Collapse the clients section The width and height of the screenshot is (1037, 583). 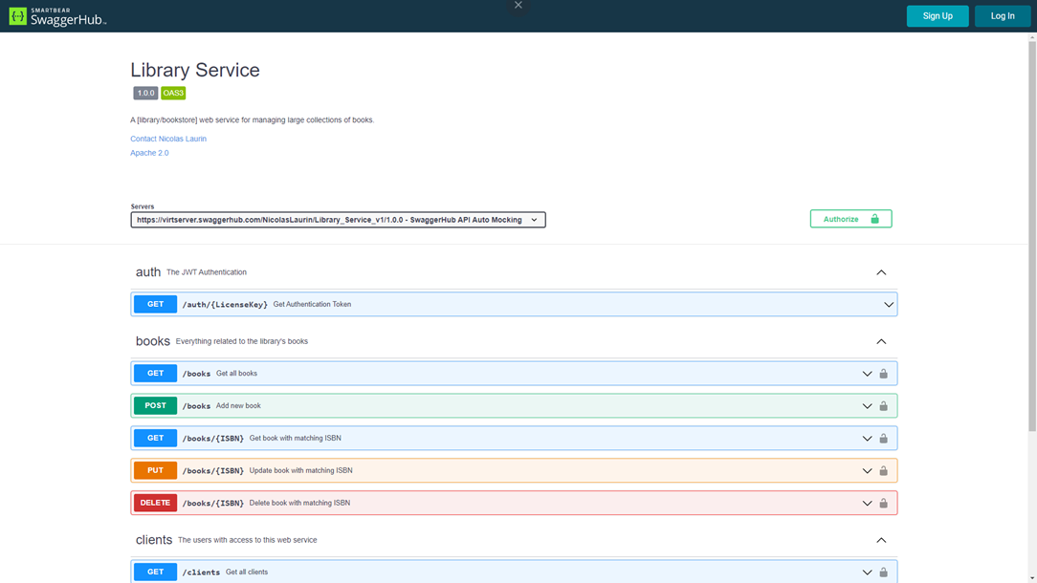click(881, 540)
